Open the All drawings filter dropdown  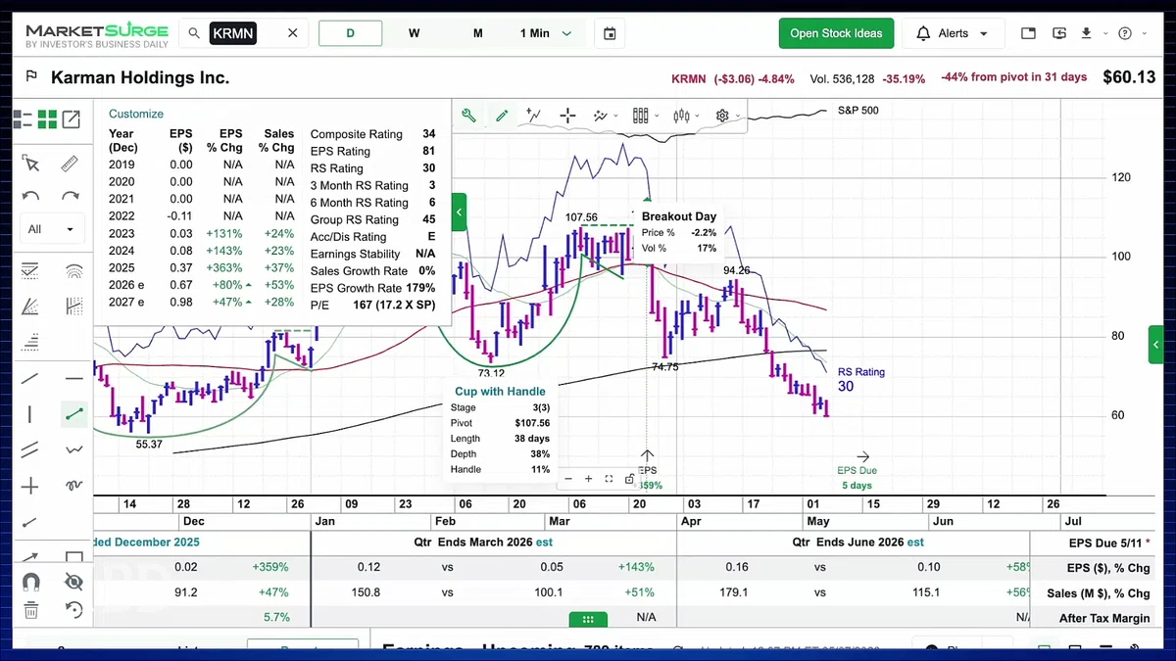tap(51, 229)
